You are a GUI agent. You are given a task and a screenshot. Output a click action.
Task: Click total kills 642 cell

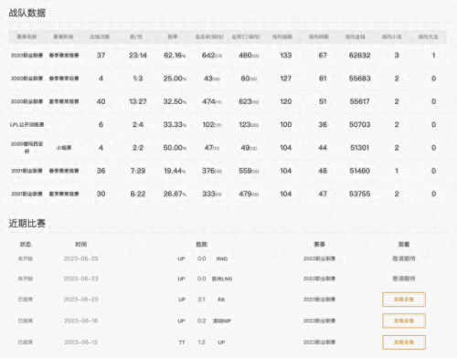tap(212, 56)
